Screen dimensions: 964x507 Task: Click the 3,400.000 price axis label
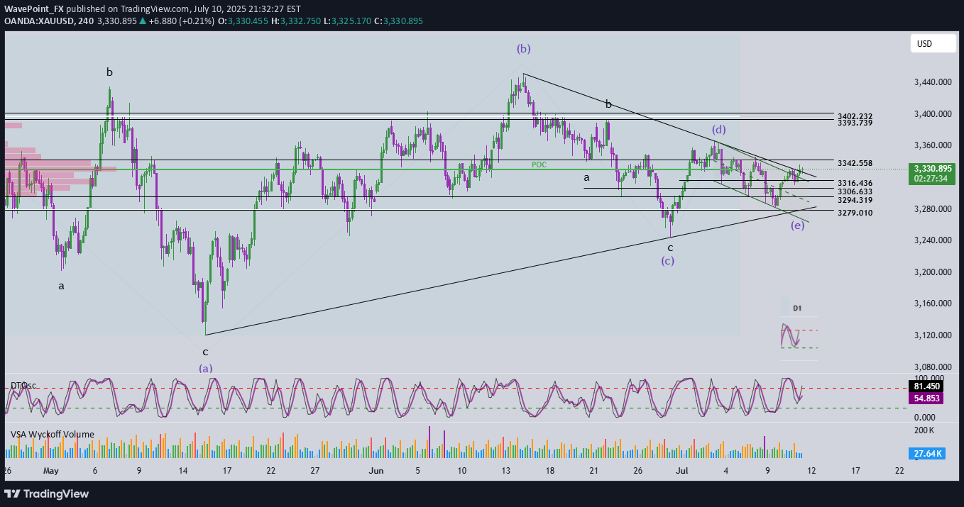coord(932,113)
